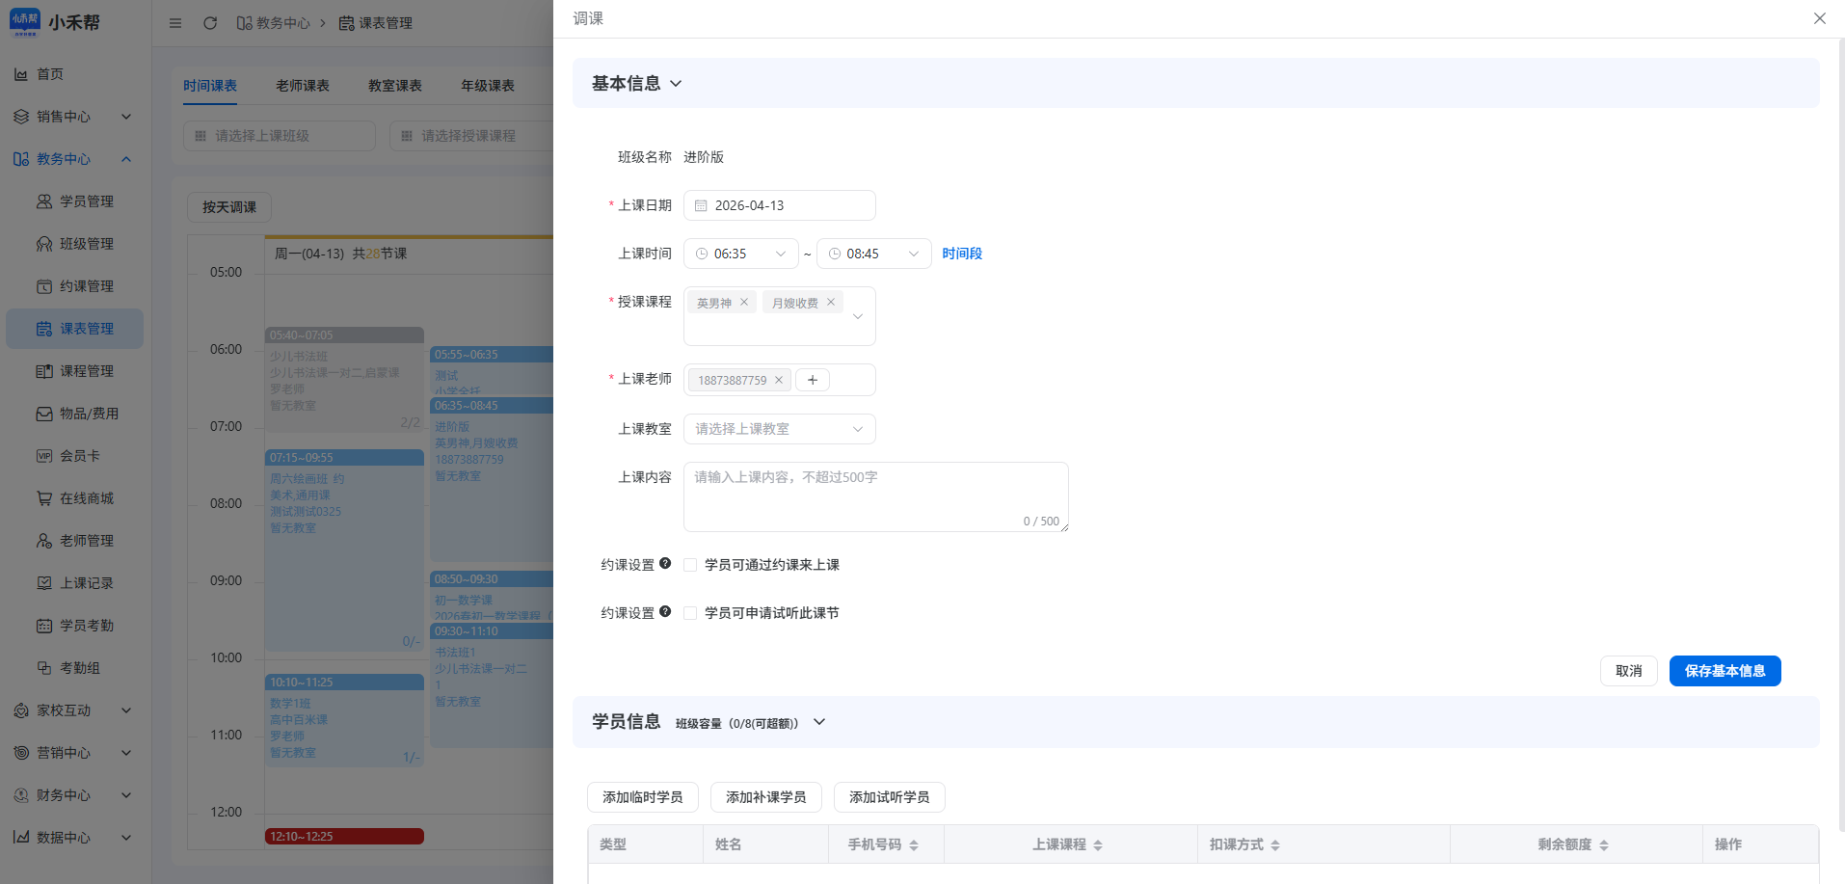1845x884 pixels.
Task: Remove the 月嫂收费 course tag
Action: point(831,302)
